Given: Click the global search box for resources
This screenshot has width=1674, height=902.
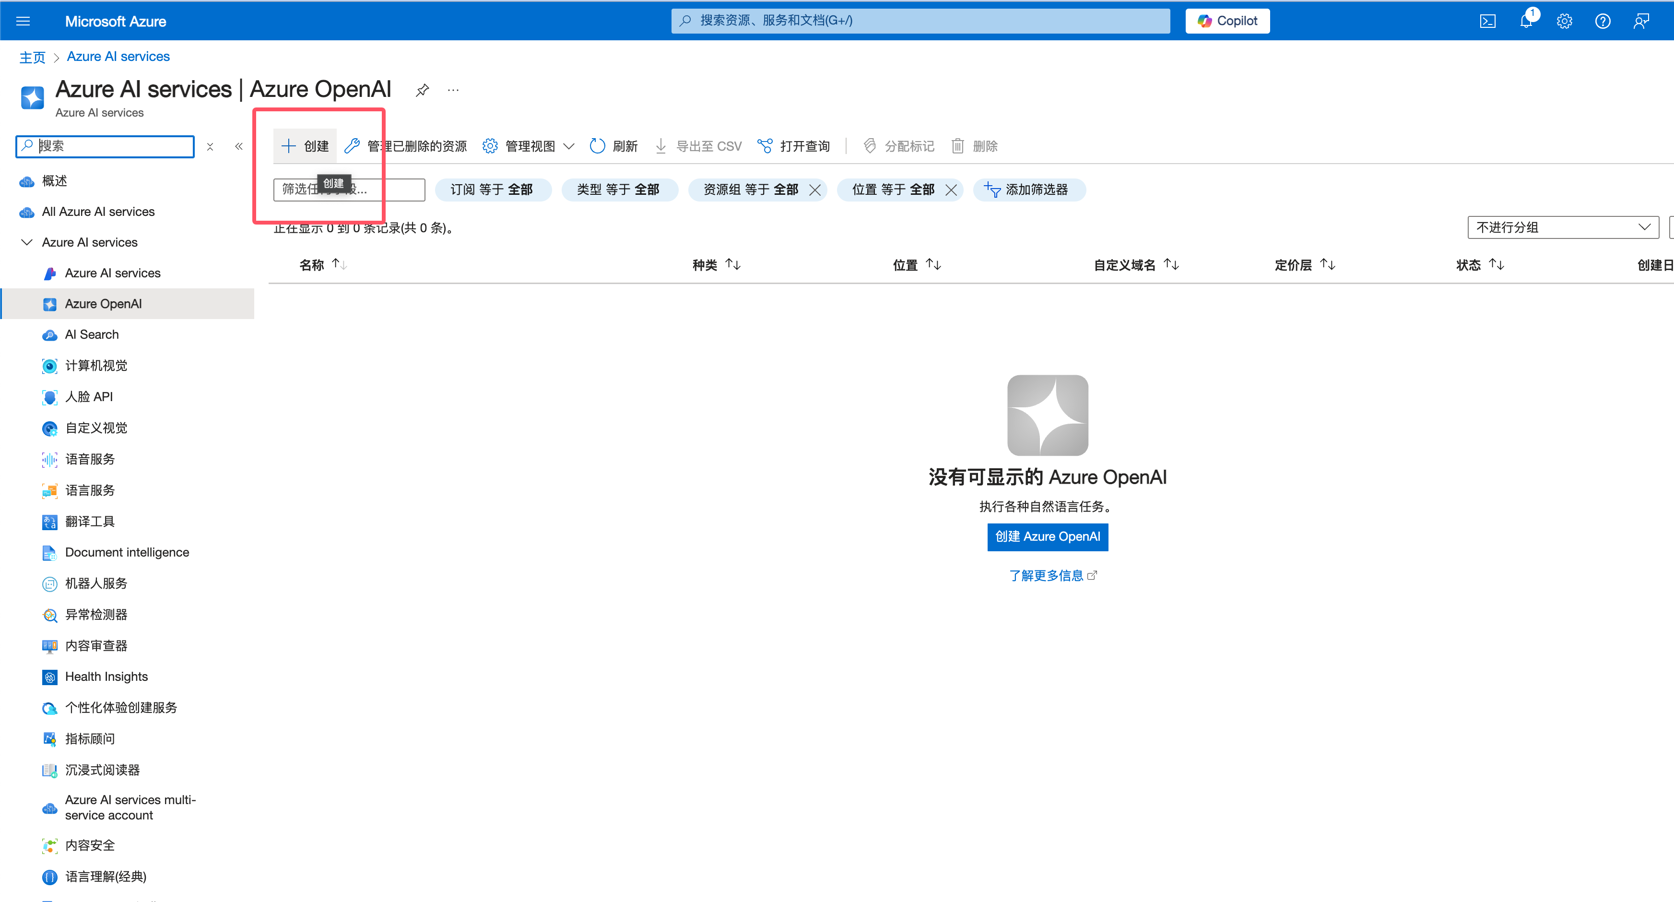Looking at the screenshot, I should 920,21.
